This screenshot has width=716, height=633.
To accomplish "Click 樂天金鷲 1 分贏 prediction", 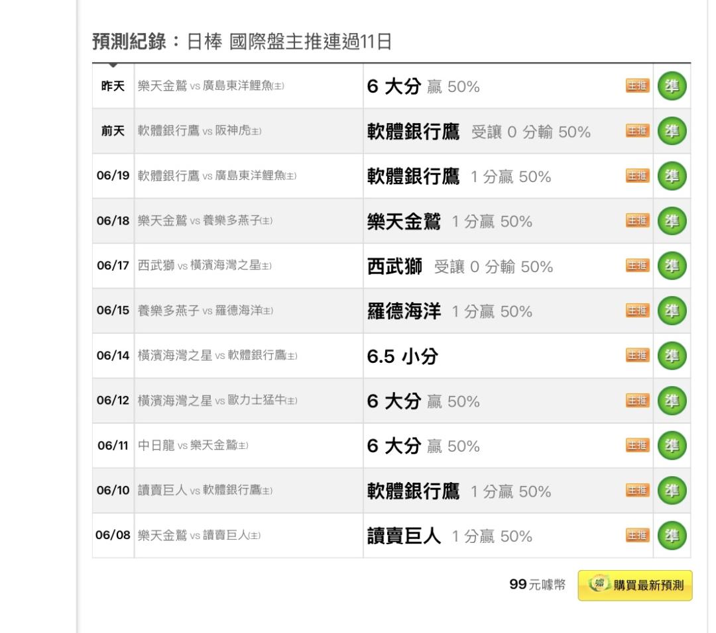I will (x=449, y=222).
